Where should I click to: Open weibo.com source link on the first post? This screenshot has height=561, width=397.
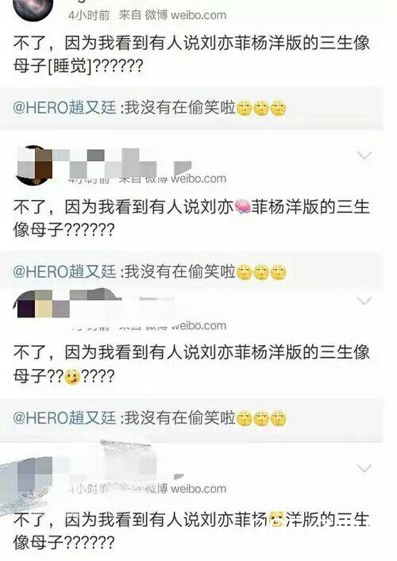click(x=198, y=15)
